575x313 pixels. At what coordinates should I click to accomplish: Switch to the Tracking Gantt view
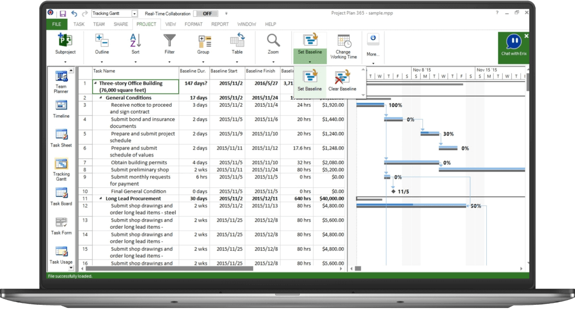point(61,170)
